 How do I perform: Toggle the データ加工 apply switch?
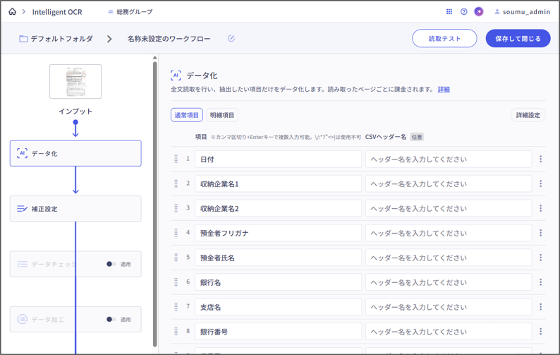(x=111, y=319)
